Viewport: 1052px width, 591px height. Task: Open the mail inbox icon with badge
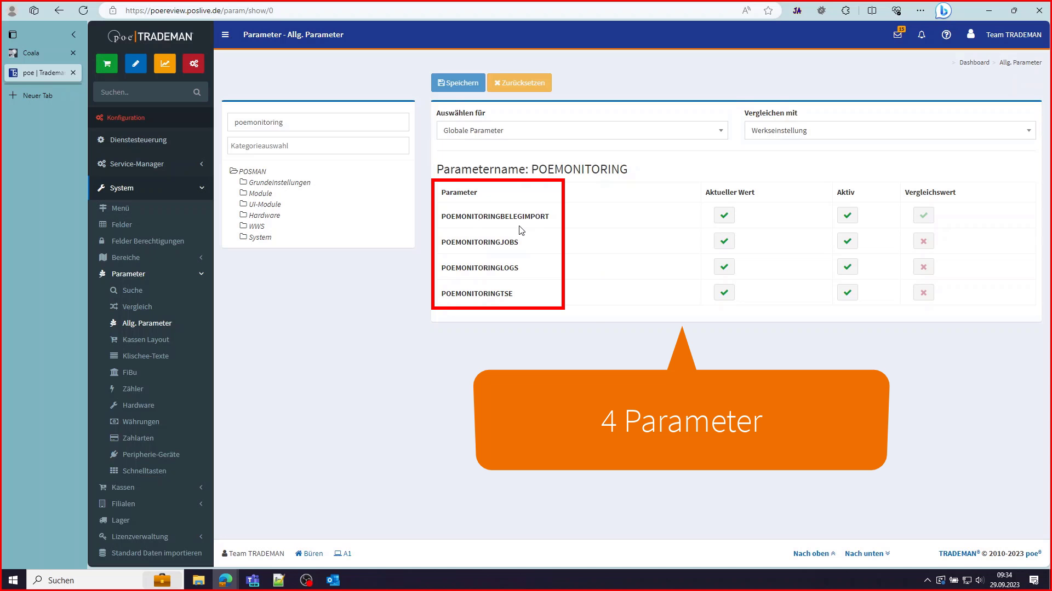click(x=897, y=34)
